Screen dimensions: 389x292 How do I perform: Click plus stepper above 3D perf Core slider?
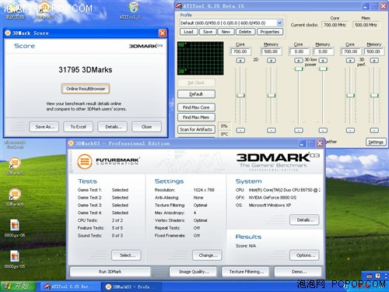click(x=350, y=61)
